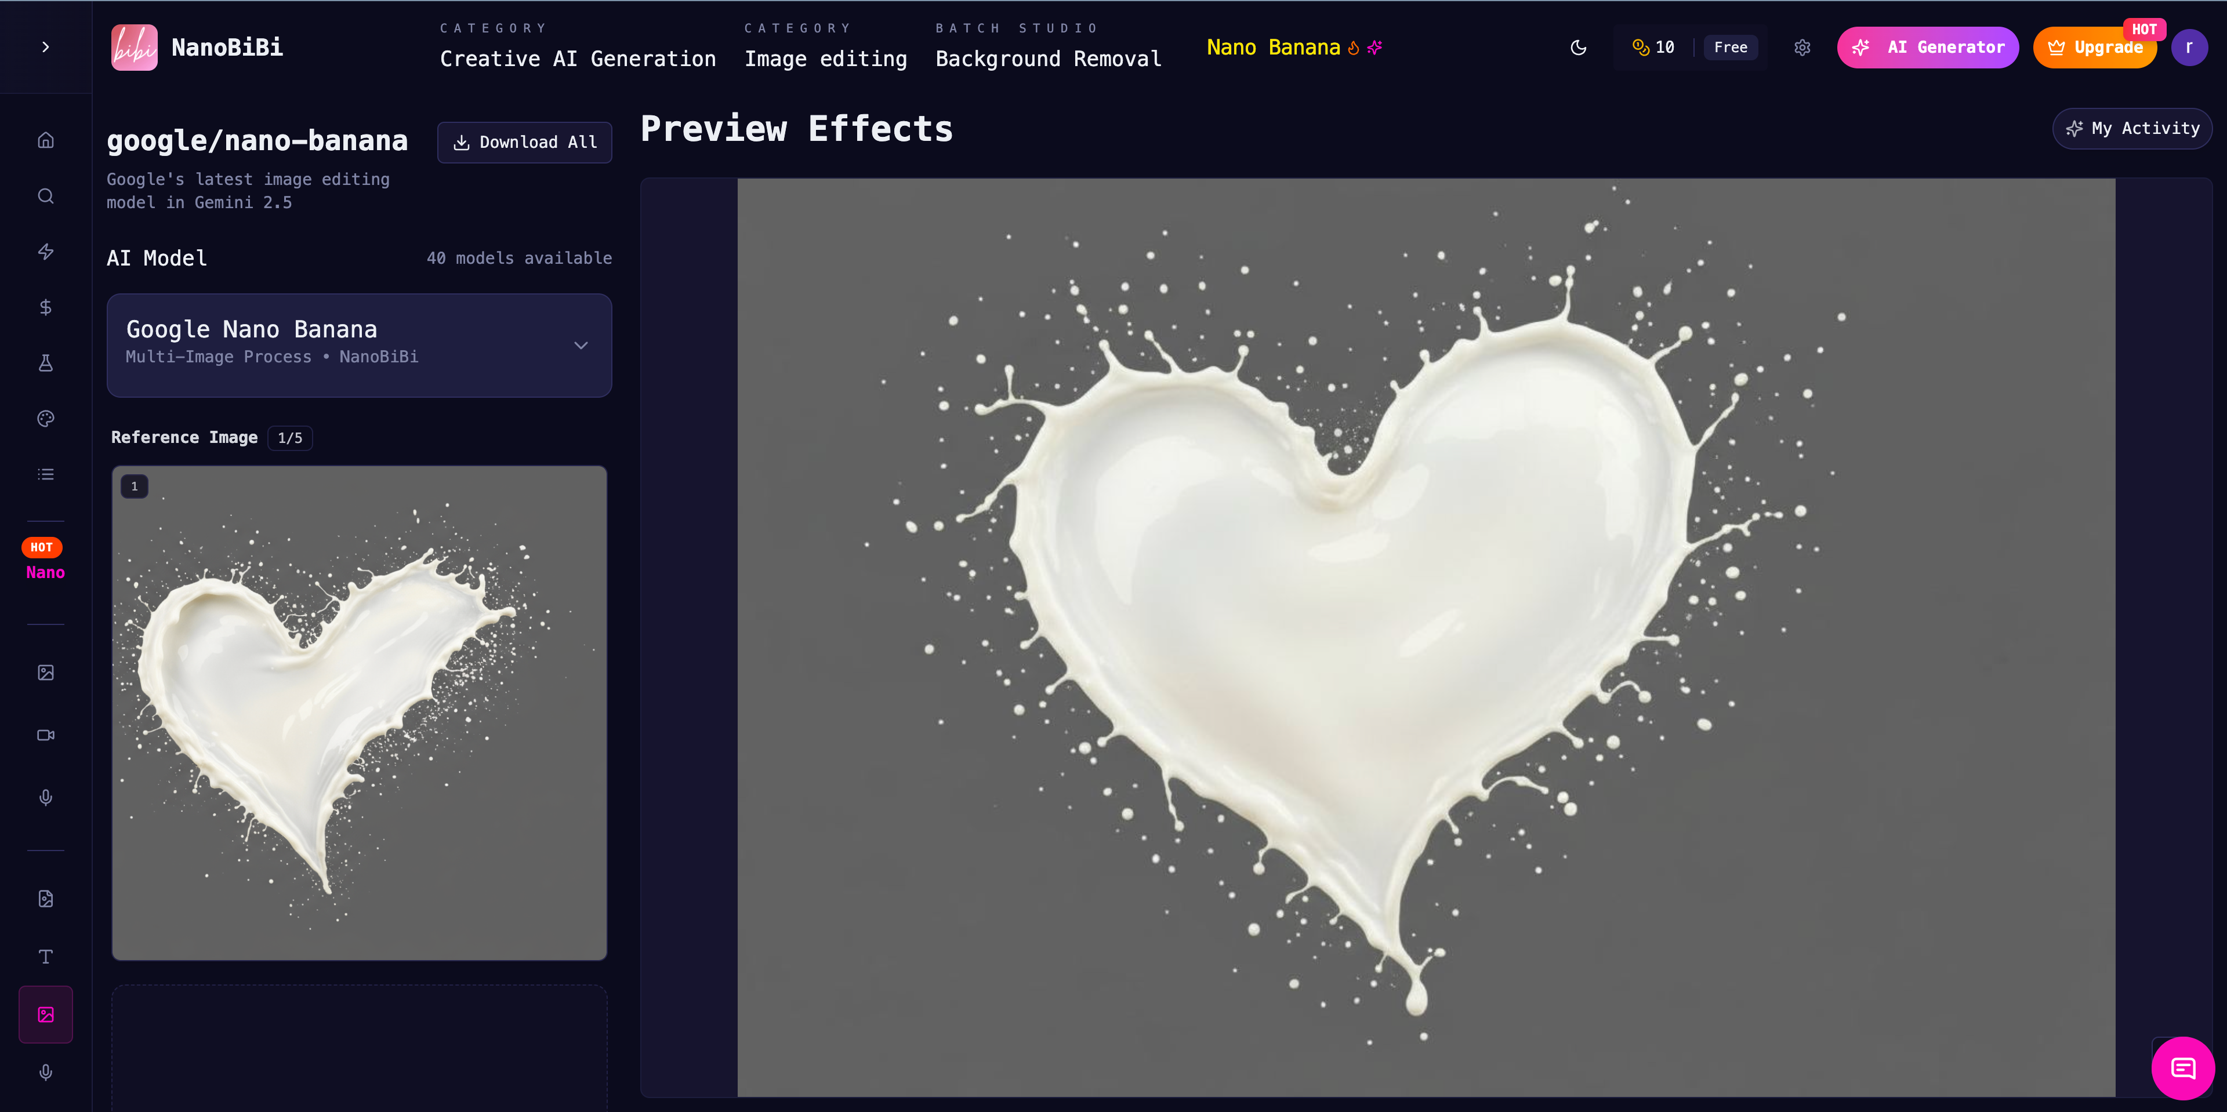Screen dimensions: 2227x1112
Task: Expand the left sidebar chevron
Action: (46, 48)
